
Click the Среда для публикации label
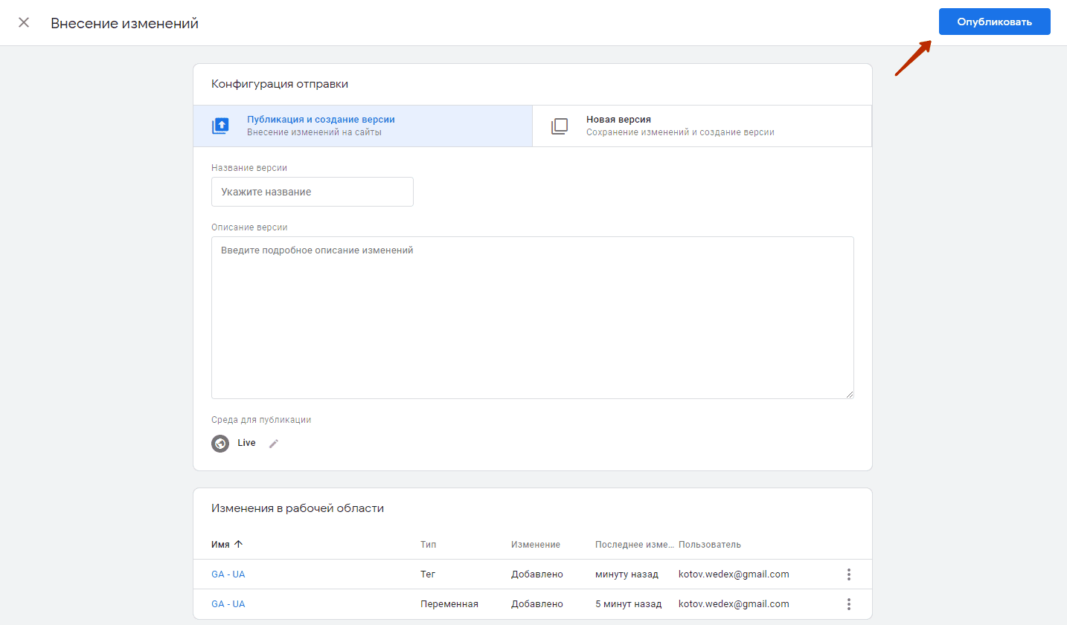tap(261, 420)
